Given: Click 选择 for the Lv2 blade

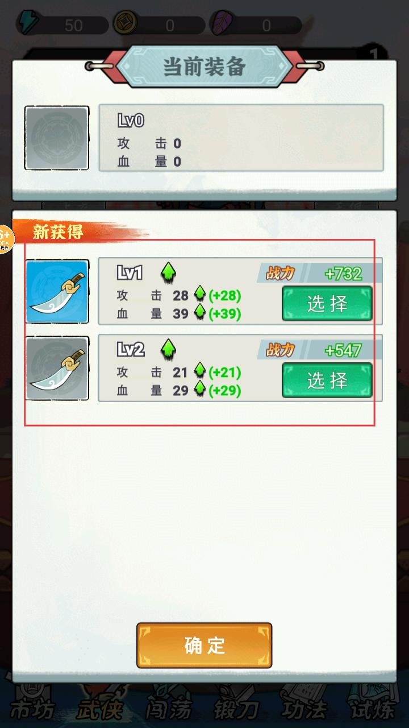Looking at the screenshot, I should pyautogui.click(x=327, y=380).
